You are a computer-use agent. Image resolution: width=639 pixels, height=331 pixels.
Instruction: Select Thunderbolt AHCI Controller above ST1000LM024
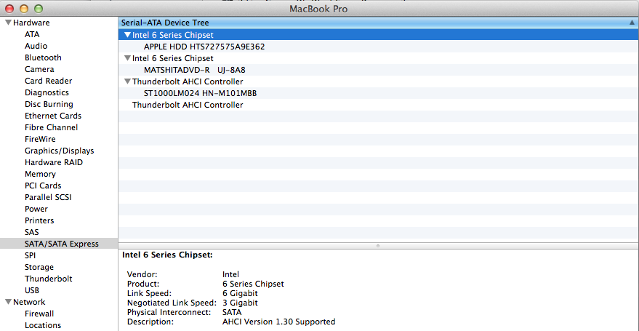click(x=188, y=81)
